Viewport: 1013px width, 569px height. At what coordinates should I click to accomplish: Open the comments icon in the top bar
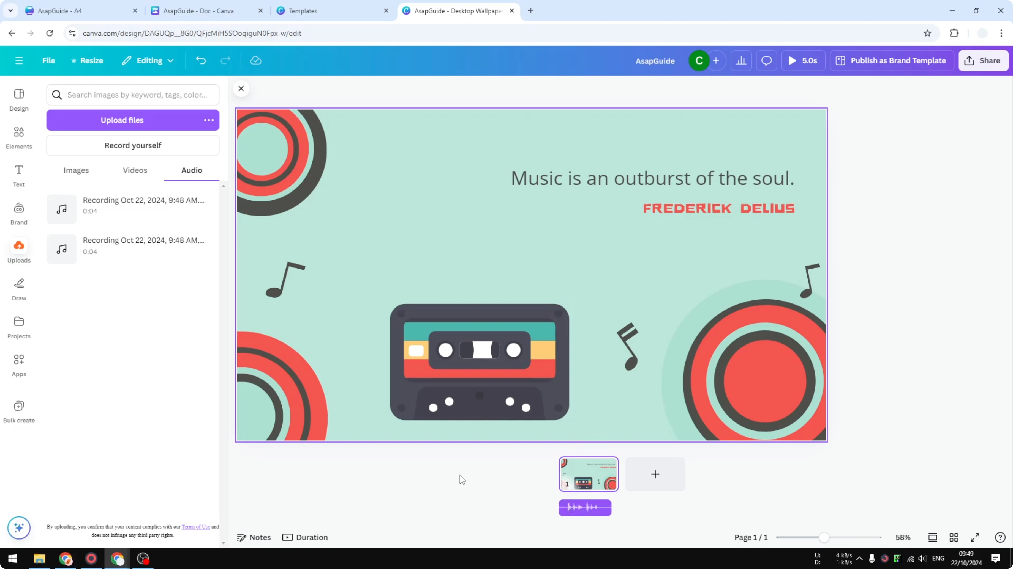click(766, 60)
